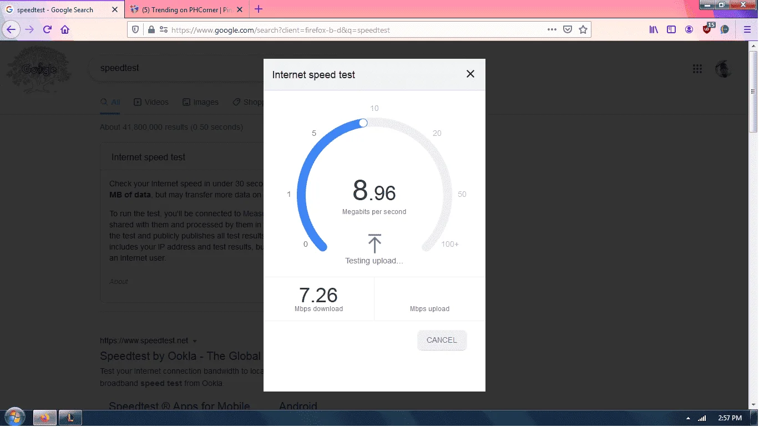
Task: Bookmark this page with the star
Action: pyautogui.click(x=583, y=30)
